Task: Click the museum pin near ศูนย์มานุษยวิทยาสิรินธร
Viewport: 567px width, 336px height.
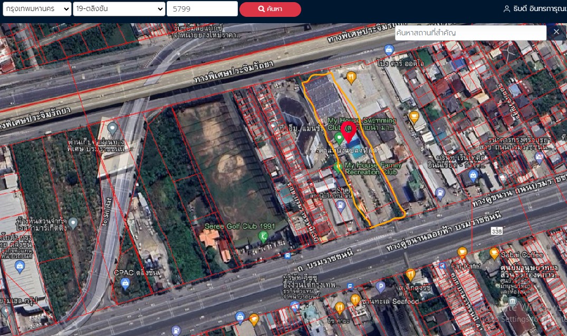Action: coord(512,302)
